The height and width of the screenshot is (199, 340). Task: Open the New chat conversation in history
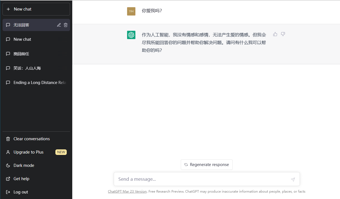tap(22, 39)
